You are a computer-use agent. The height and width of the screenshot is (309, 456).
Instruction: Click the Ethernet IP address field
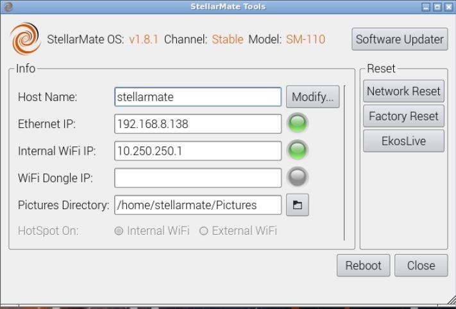pos(198,124)
